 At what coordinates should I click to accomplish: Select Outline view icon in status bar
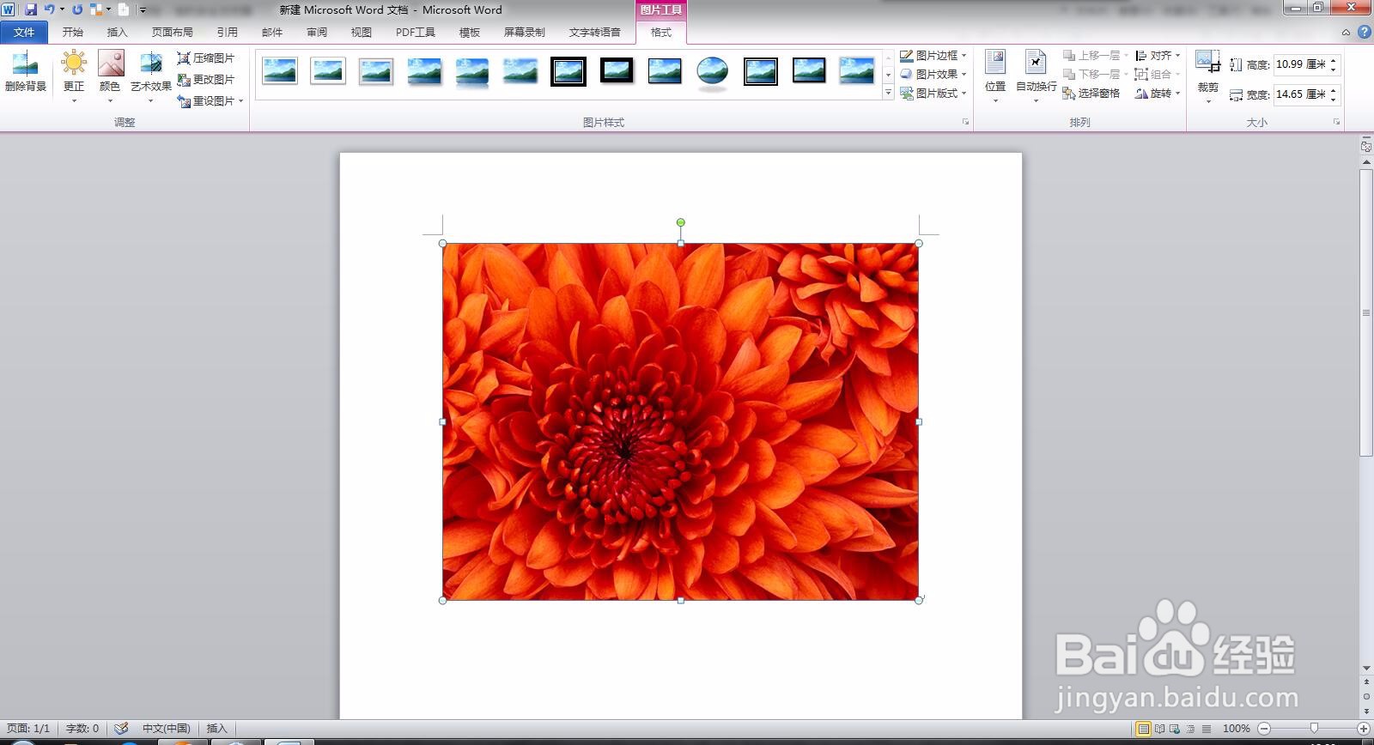tap(1190, 729)
